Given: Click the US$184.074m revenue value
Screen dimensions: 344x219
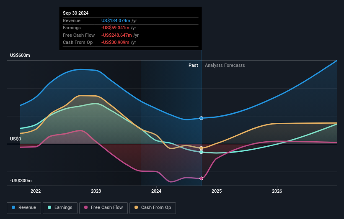Looking at the screenshot, I should [x=116, y=20].
